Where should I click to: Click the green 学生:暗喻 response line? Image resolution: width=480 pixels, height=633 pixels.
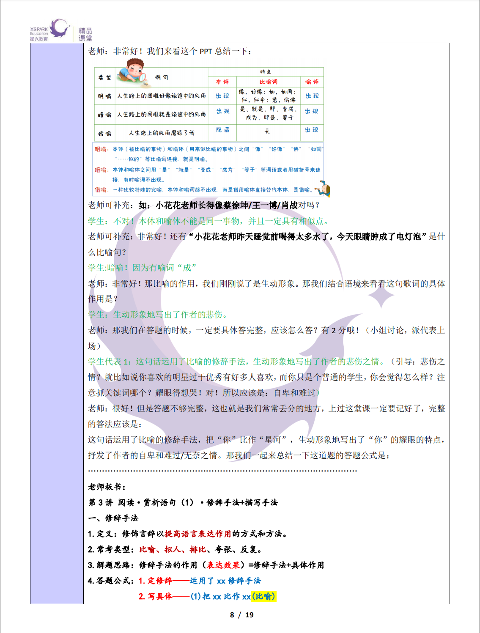tap(142, 268)
